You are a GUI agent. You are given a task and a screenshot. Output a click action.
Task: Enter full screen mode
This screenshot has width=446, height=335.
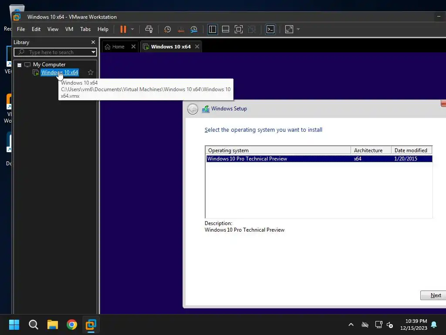[x=239, y=29]
